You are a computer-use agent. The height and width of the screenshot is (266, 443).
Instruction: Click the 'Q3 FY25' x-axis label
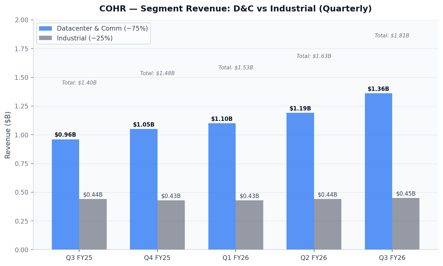pyautogui.click(x=79, y=258)
